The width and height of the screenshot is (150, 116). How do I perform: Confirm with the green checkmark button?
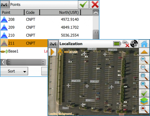click(x=84, y=4)
